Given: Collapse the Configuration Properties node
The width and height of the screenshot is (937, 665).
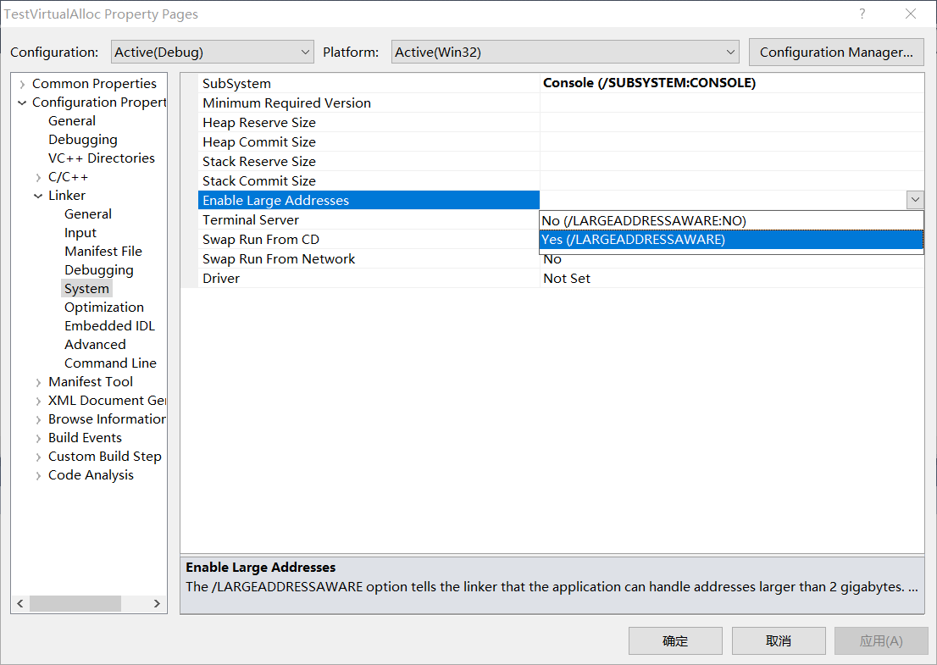Looking at the screenshot, I should [21, 102].
